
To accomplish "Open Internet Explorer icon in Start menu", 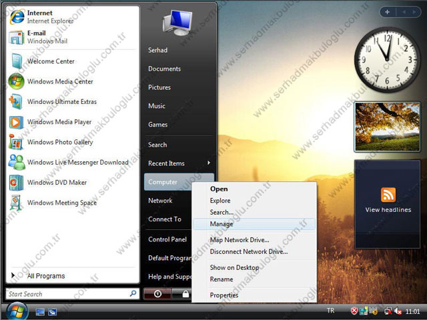I will click(17, 16).
